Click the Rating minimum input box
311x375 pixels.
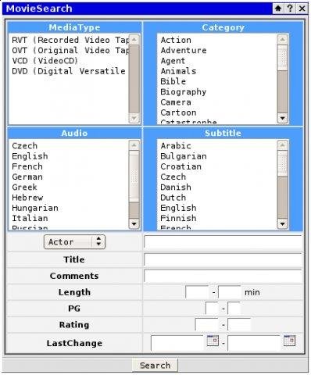pos(206,324)
